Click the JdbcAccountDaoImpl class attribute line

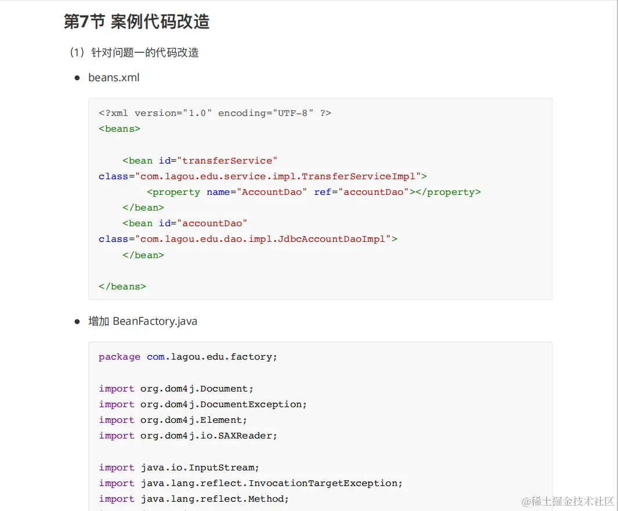(248, 239)
